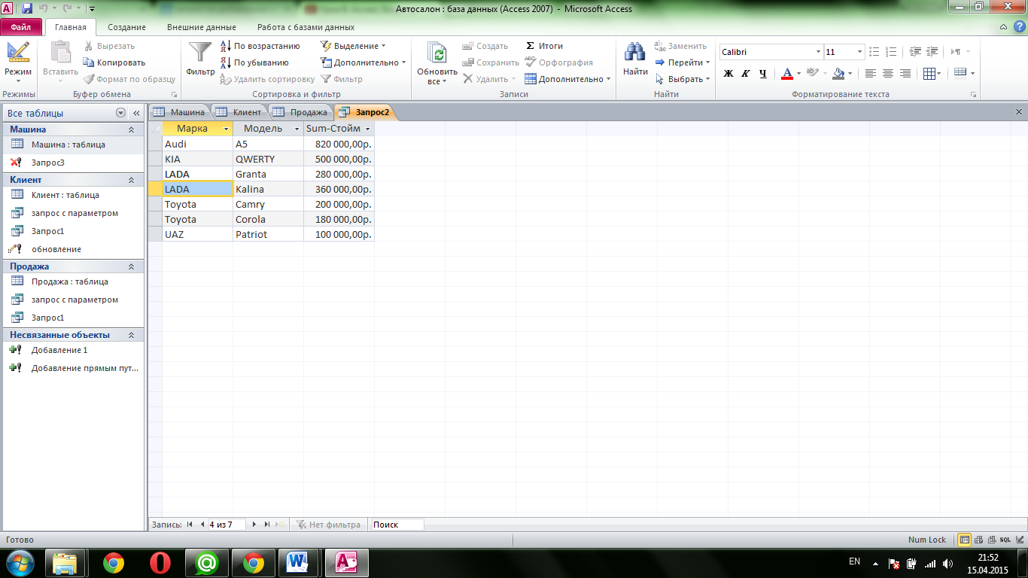Screen dimensions: 1028x578
Task: Click the Save icon in quick access toolbar
Action: [27, 9]
